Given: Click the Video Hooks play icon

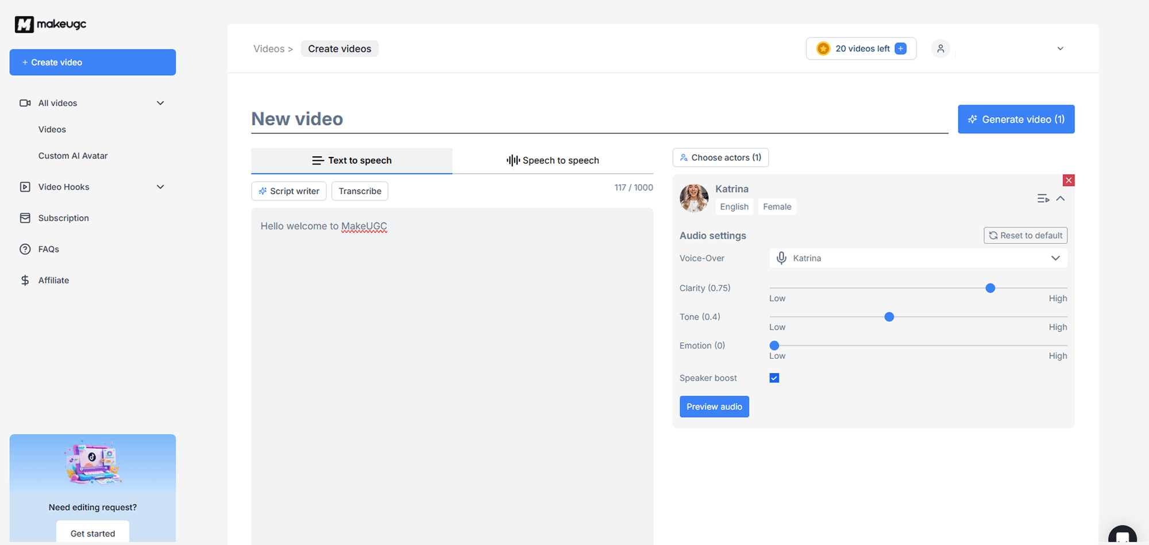Looking at the screenshot, I should pyautogui.click(x=25, y=187).
